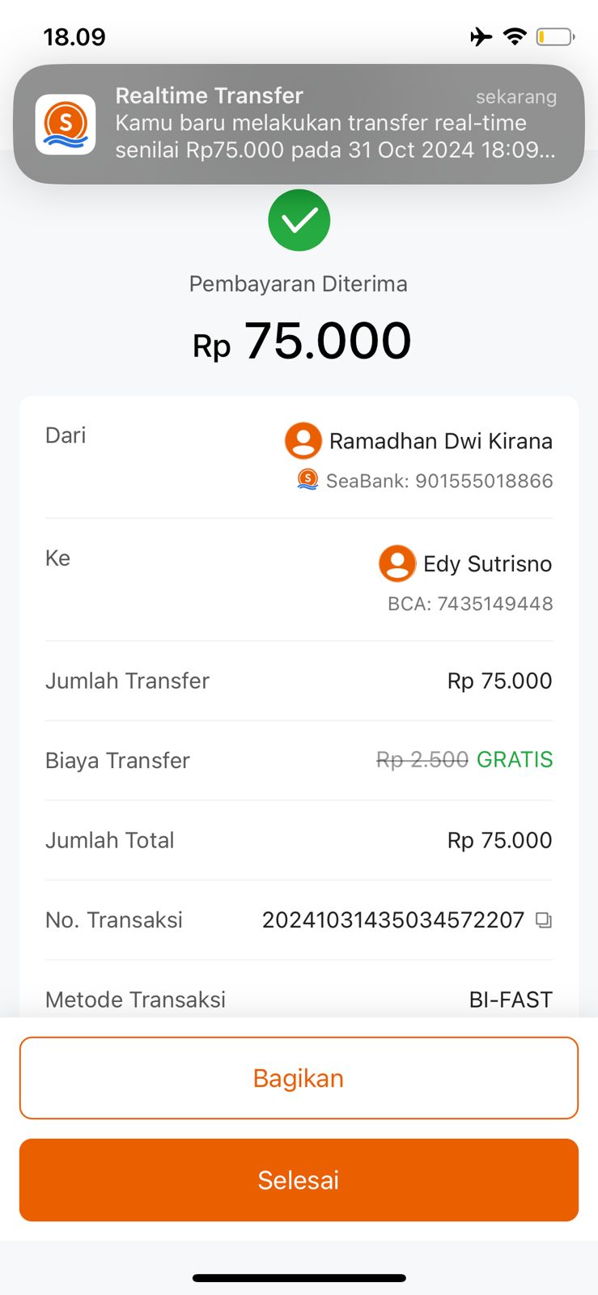This screenshot has width=598, height=1295.
Task: Tap small SeaBank logo beside account number
Action: [x=307, y=480]
